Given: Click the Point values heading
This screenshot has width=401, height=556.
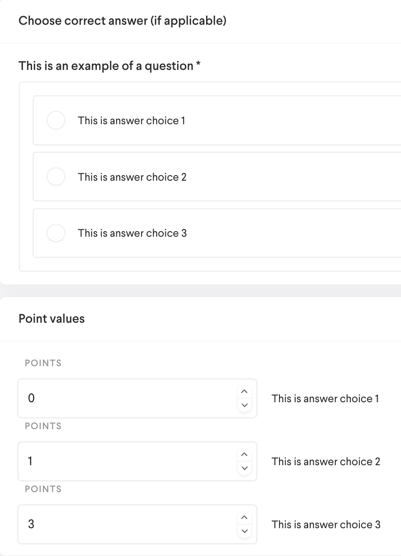Looking at the screenshot, I should pyautogui.click(x=51, y=318).
